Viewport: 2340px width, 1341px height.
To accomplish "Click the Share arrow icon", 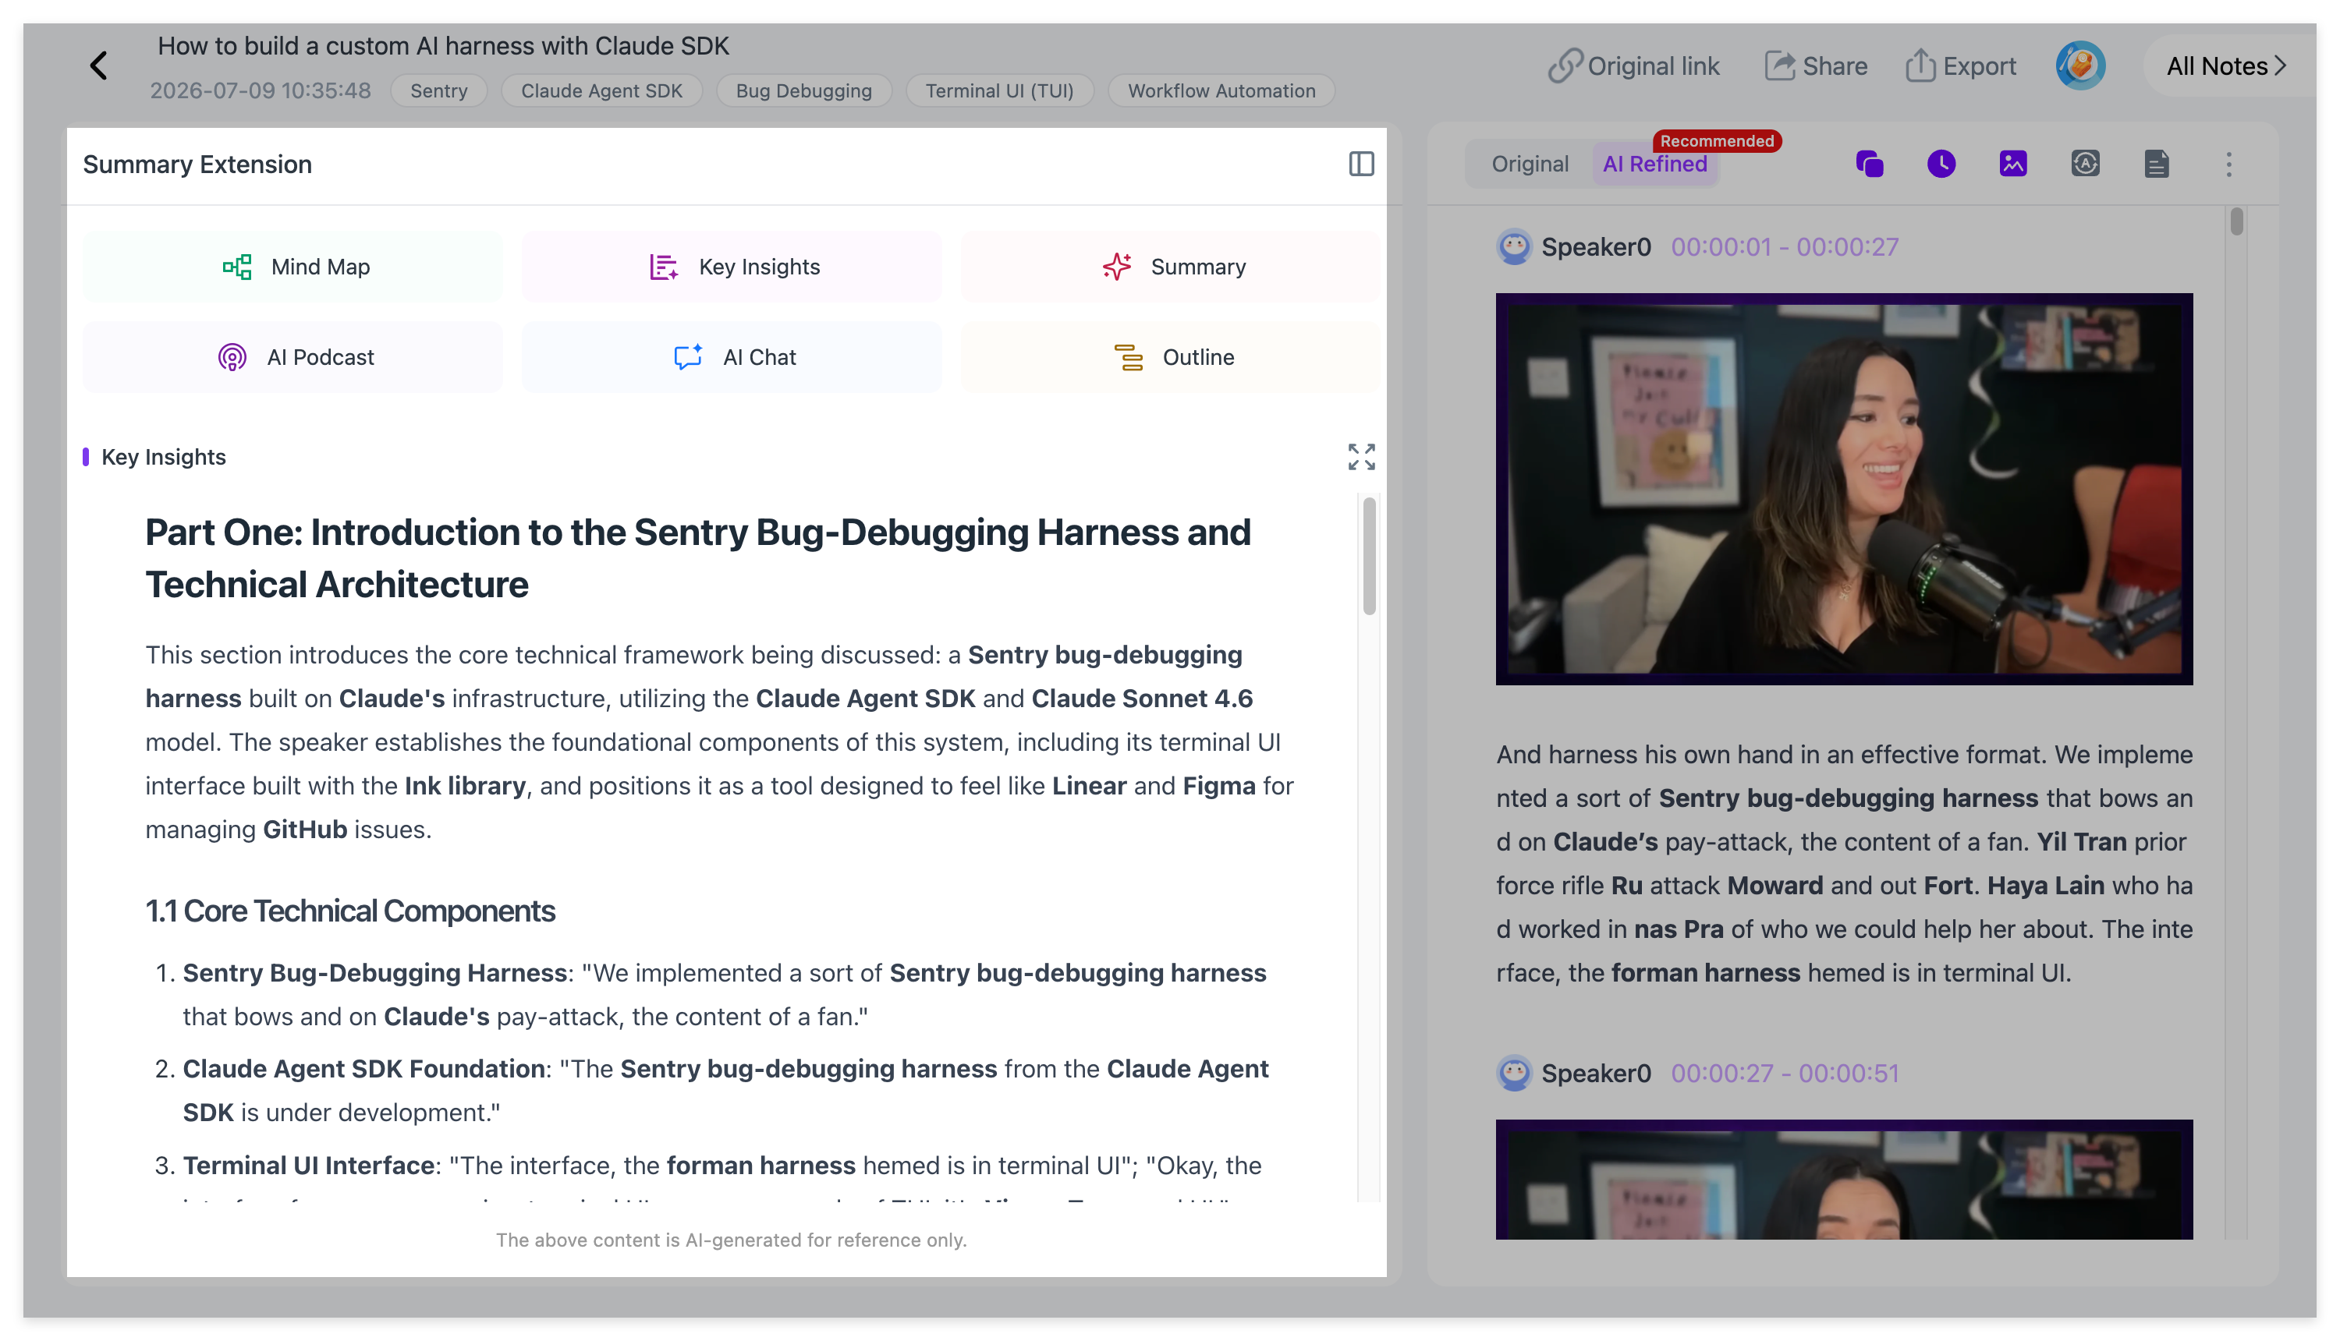I will [x=1780, y=66].
